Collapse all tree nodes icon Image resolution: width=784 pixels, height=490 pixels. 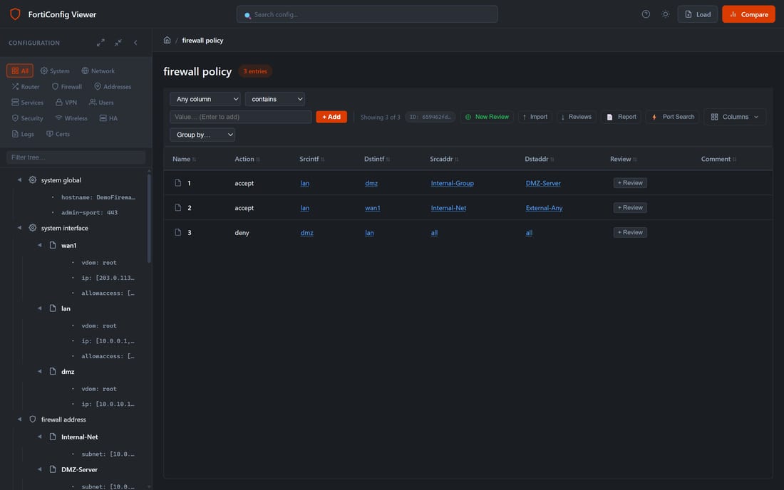[x=118, y=43]
